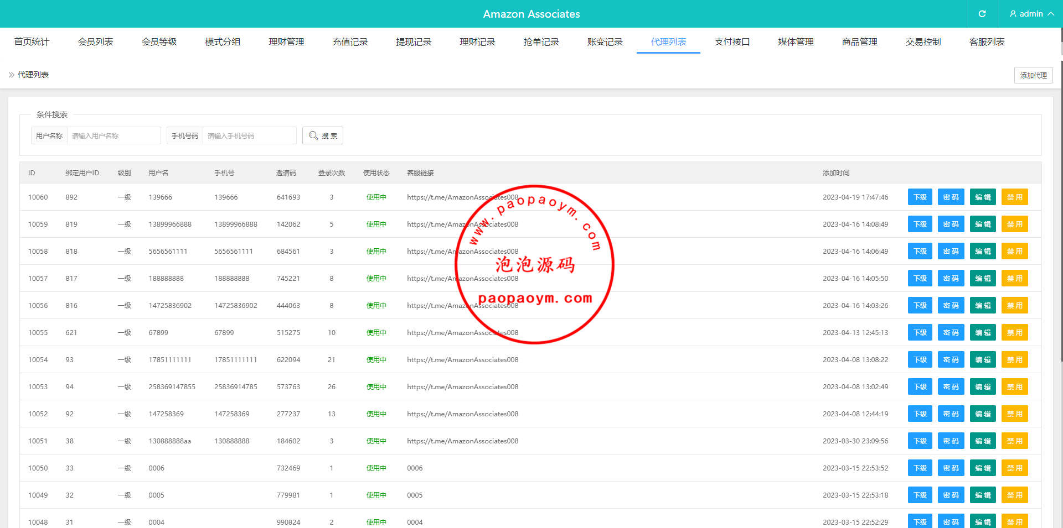Click 密码 for agent ID 10059

point(951,224)
